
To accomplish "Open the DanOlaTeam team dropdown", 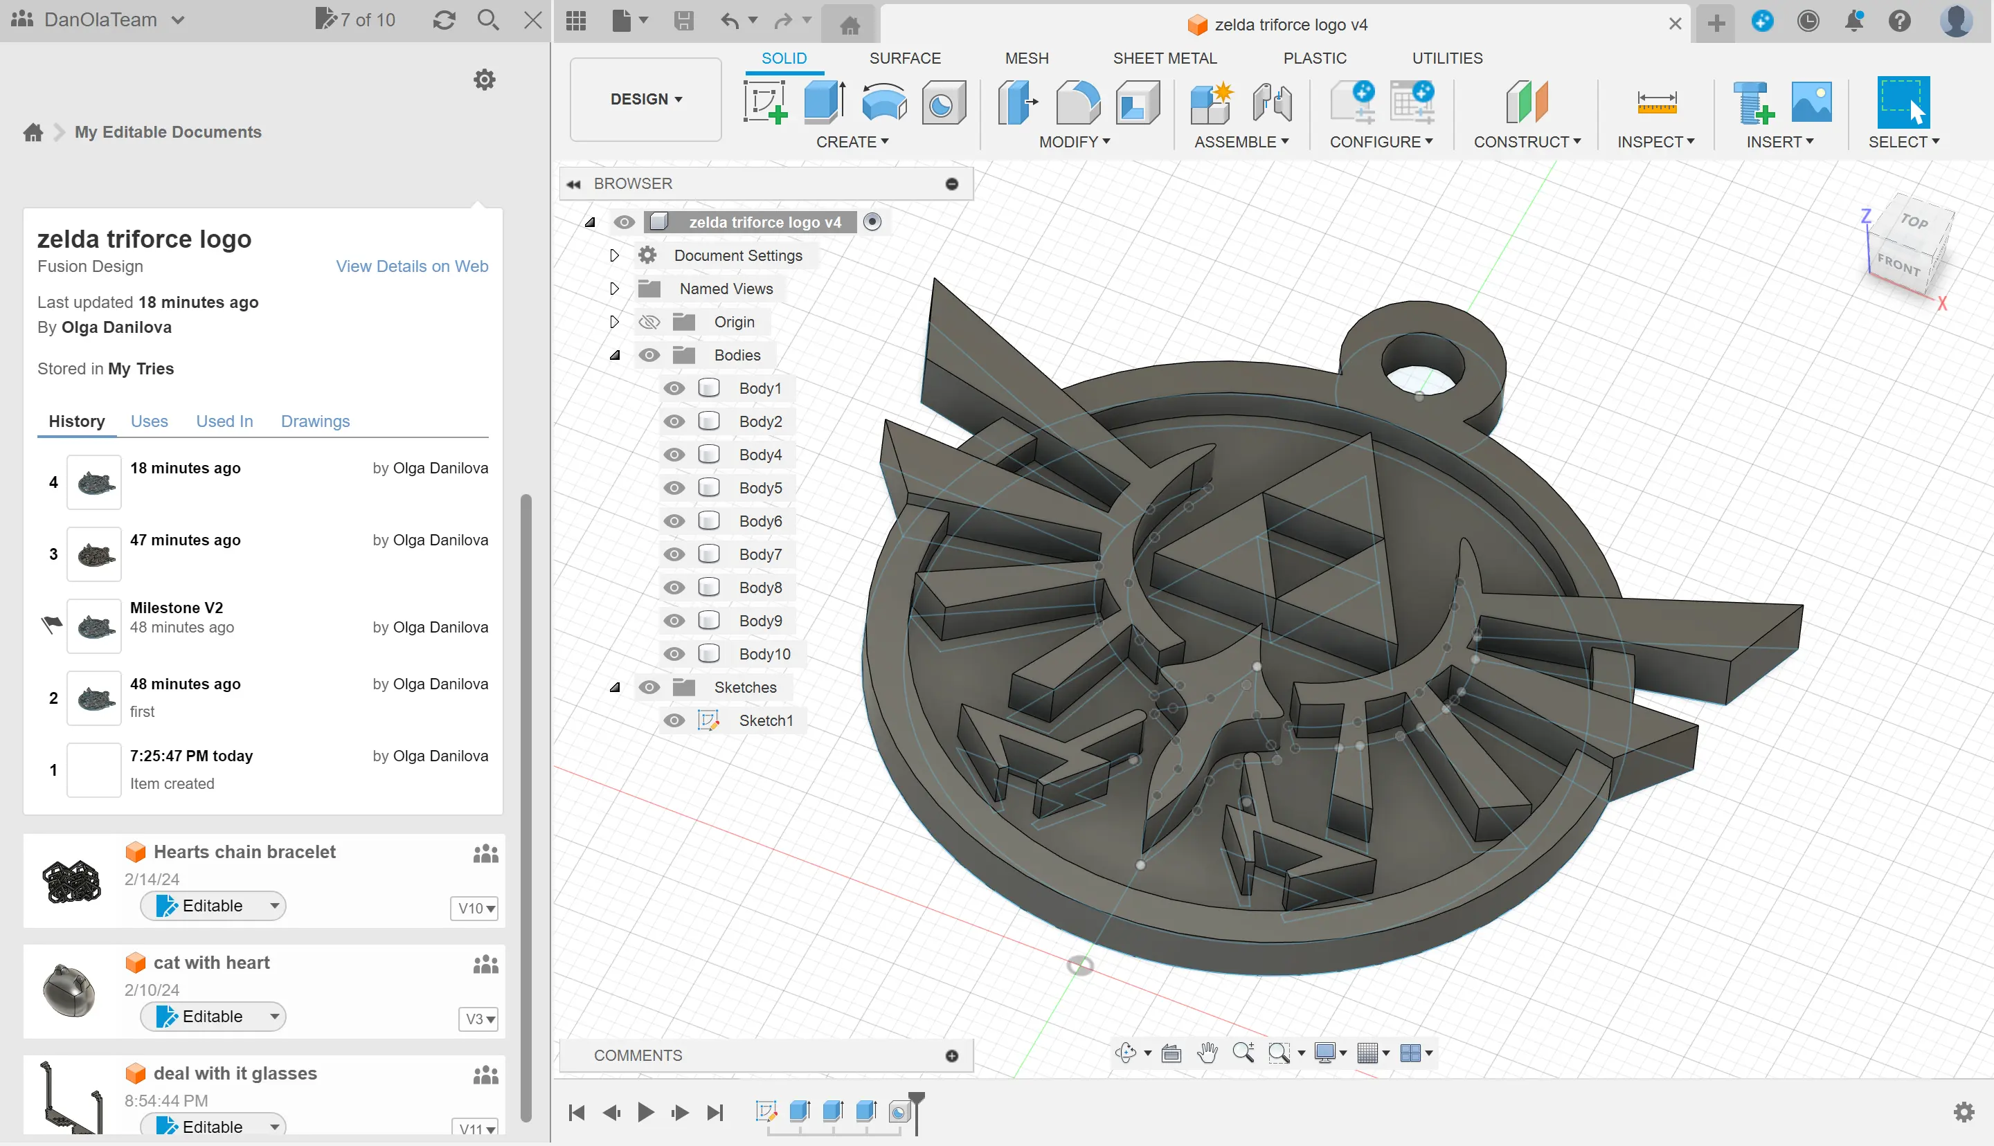I will pos(98,19).
